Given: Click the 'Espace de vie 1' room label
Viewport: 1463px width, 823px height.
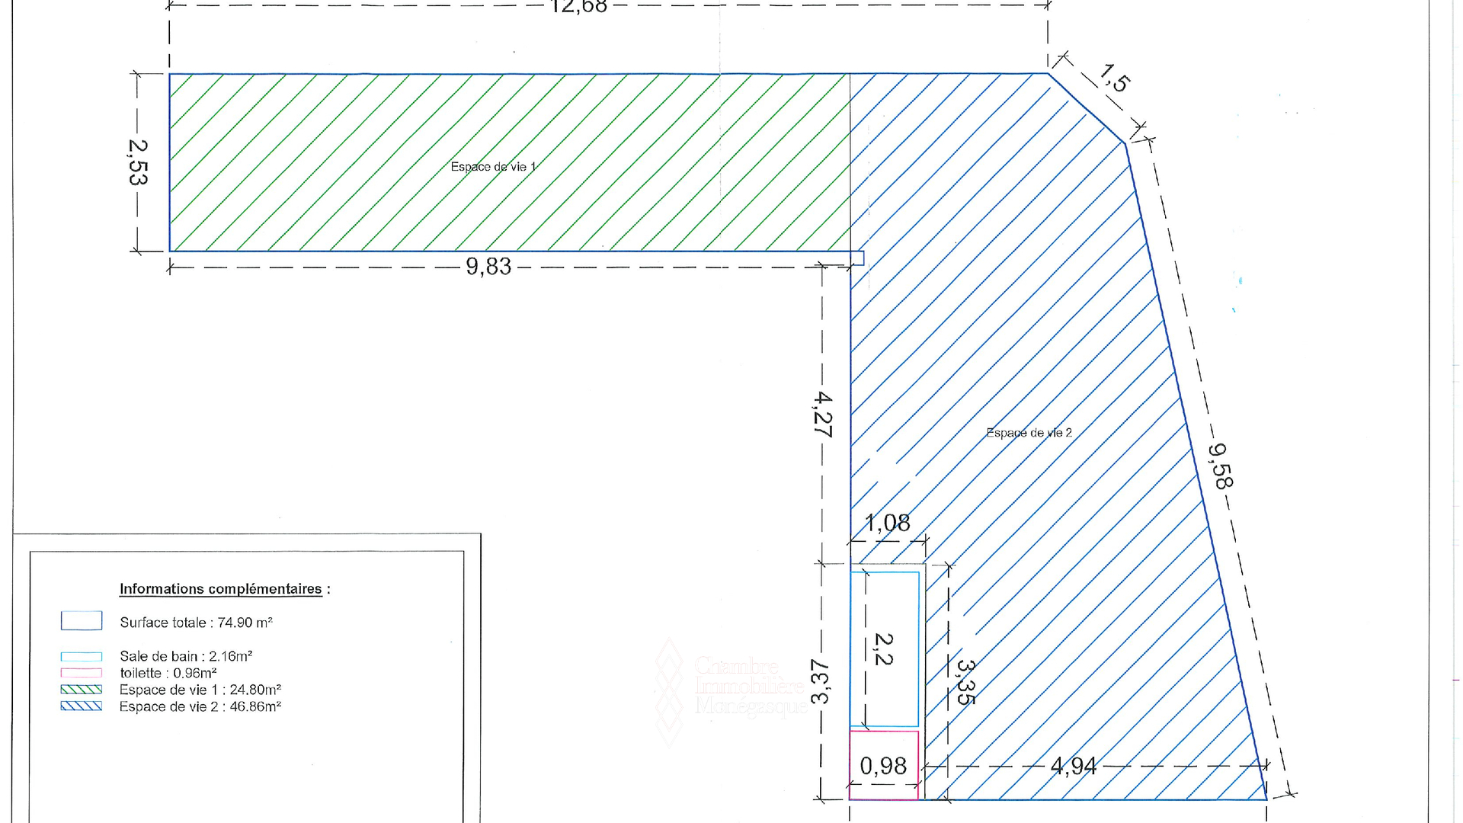Looking at the screenshot, I should tap(493, 167).
